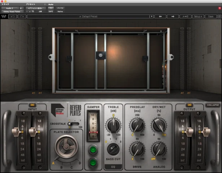Image resolution: width=222 pixels, height=173 pixels.
Task: Click the Crosstalk slider knob
Action: (x=70, y=124)
